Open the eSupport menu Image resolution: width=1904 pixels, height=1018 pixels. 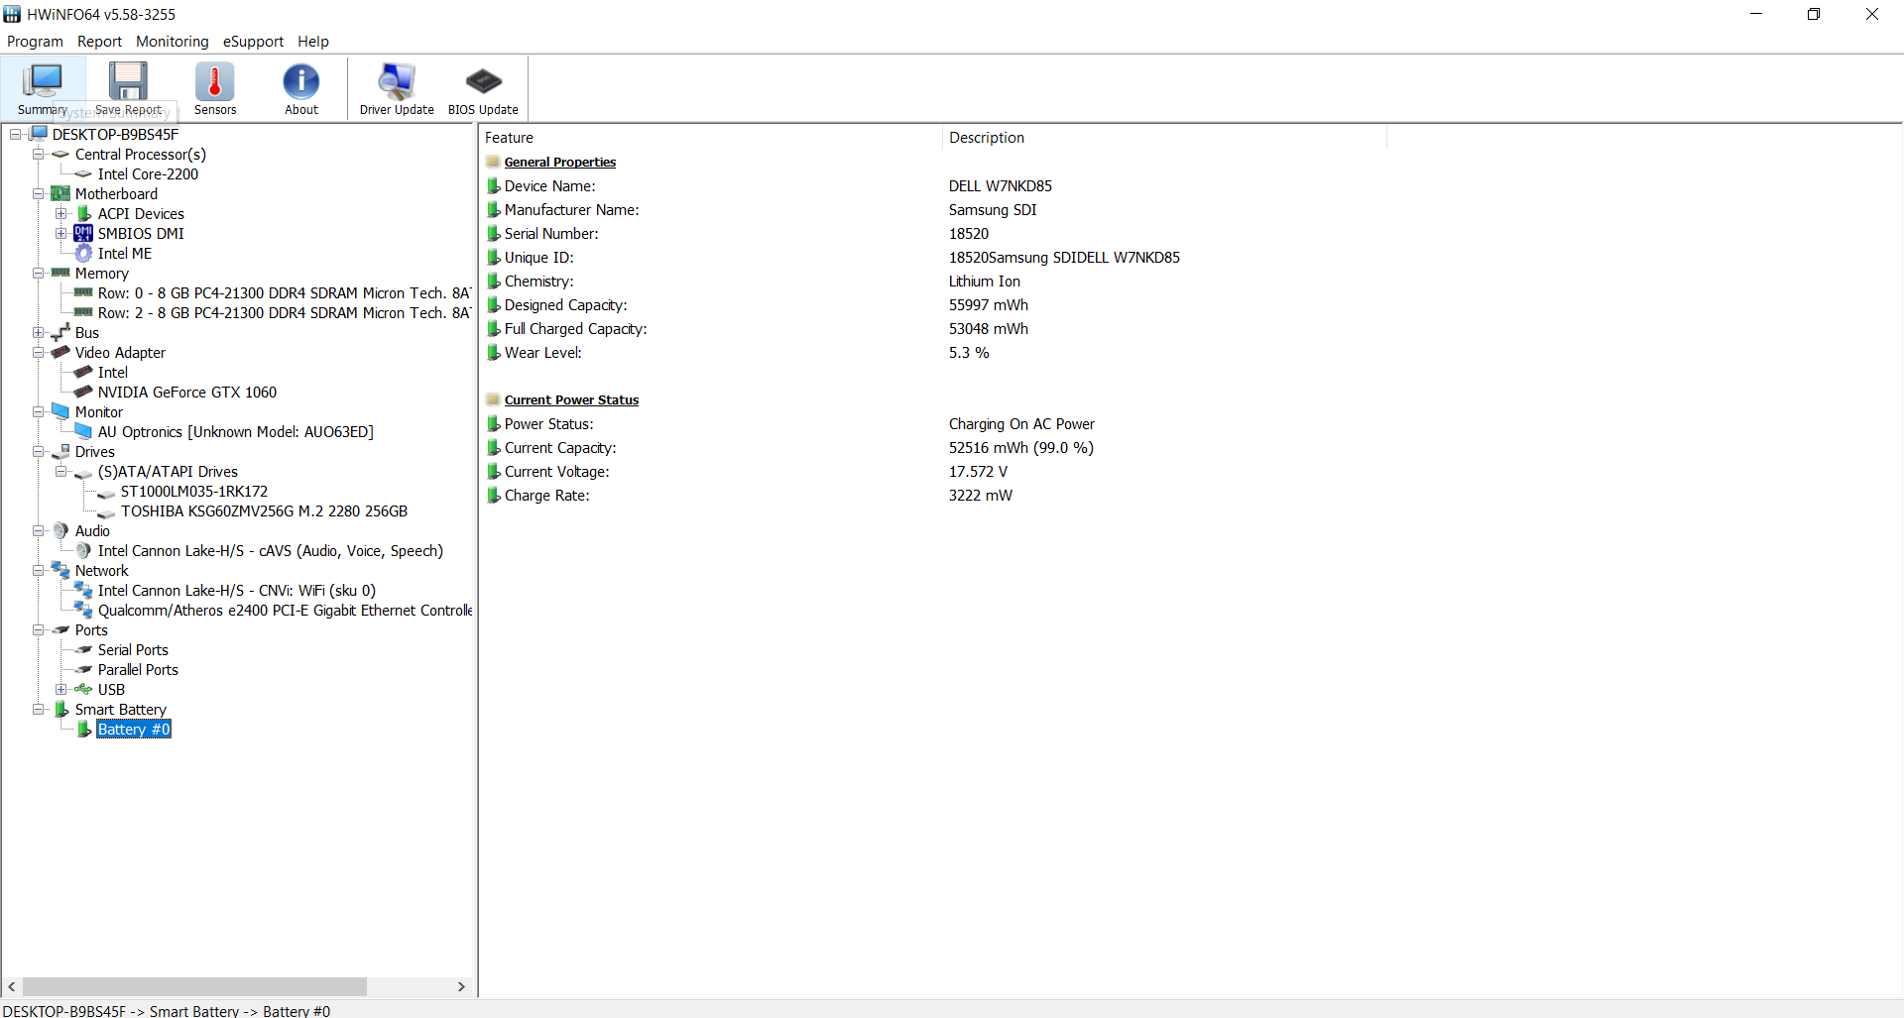[x=253, y=41]
